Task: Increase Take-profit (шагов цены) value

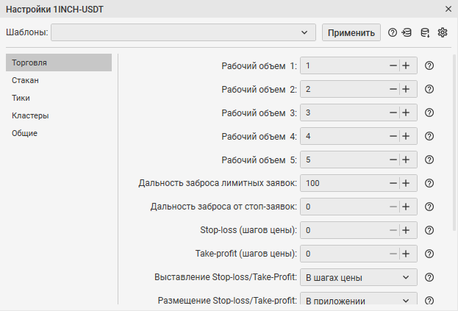Action: [x=406, y=254]
